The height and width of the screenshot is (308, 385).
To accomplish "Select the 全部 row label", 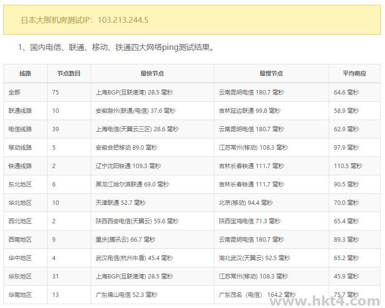I will click(x=14, y=92).
